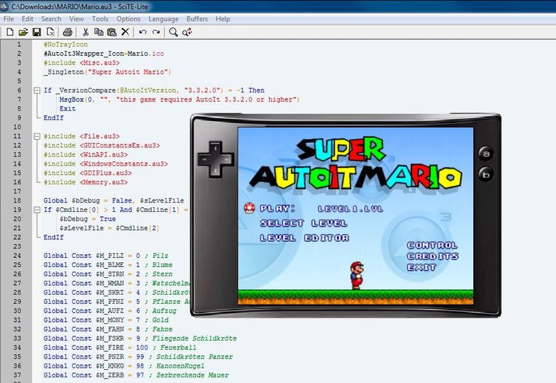This screenshot has width=556, height=383.
Task: Click the Super AutoIt Mario title logo
Action: 356,163
